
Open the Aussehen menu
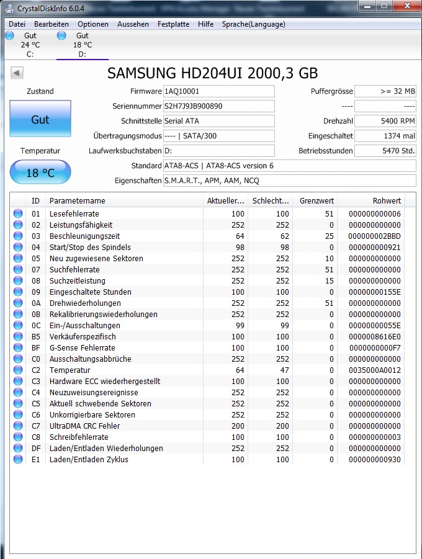click(x=133, y=24)
